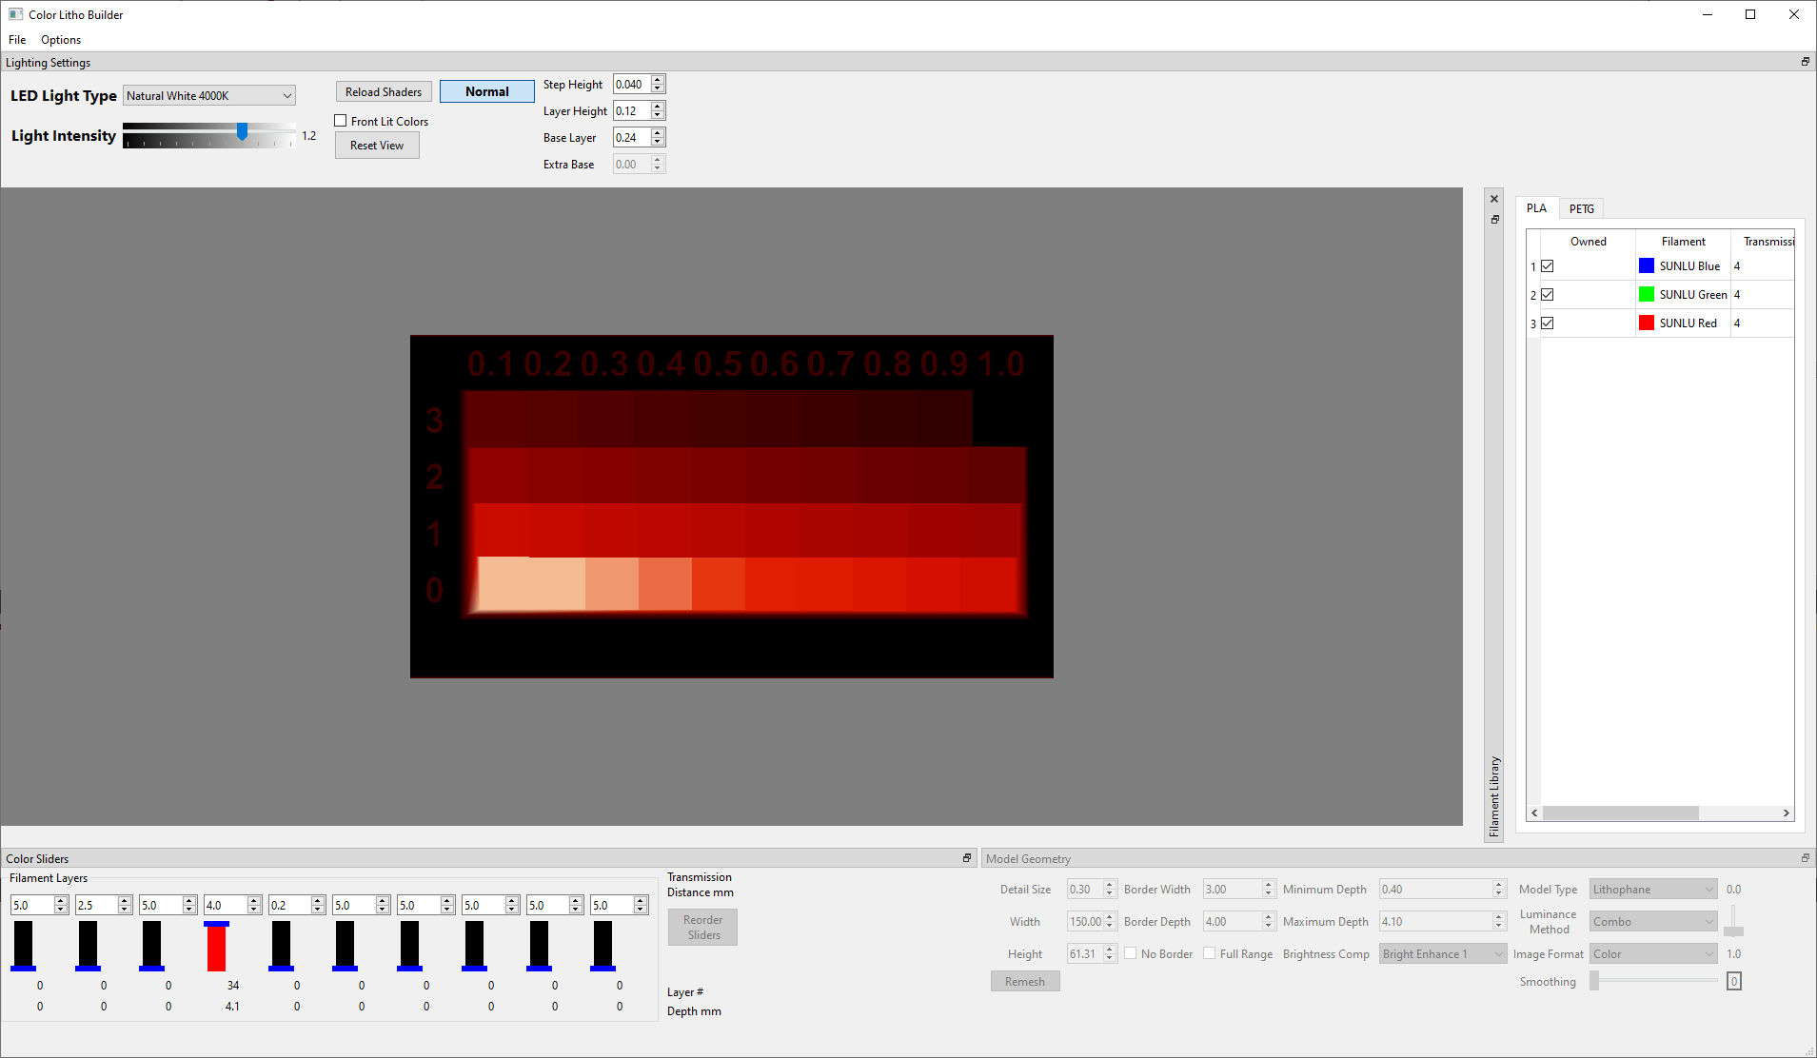The image size is (1817, 1058).
Task: Float the Model Geometry panel
Action: [x=1805, y=858]
